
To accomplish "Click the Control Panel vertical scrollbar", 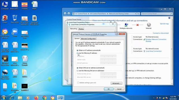I will [x=172, y=51].
